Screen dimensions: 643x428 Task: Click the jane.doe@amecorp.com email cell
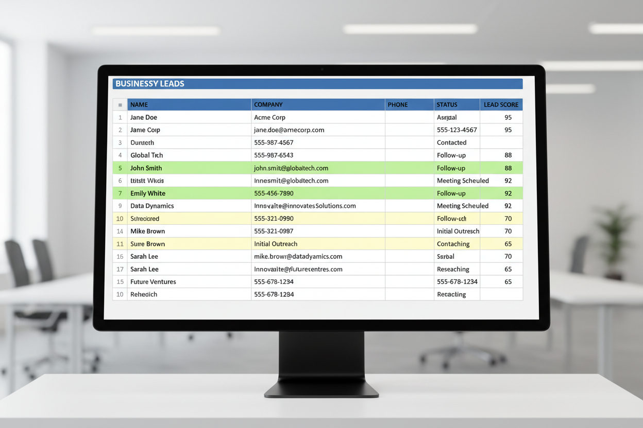pyautogui.click(x=318, y=130)
